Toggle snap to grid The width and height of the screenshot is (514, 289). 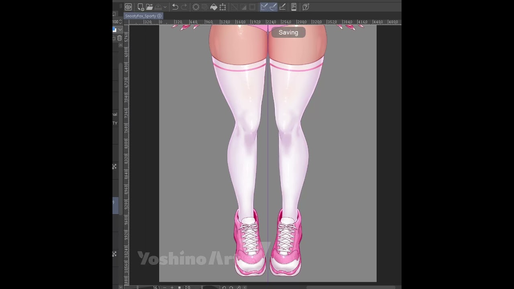282,7
